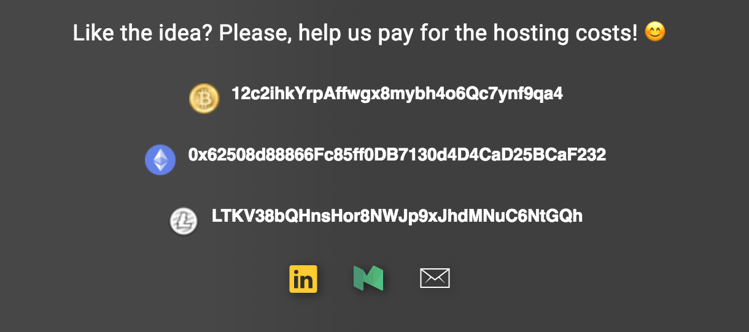Image resolution: width=749 pixels, height=332 pixels.
Task: Select the Bitcoin address starting with 12c2ihk
Action: click(x=397, y=94)
